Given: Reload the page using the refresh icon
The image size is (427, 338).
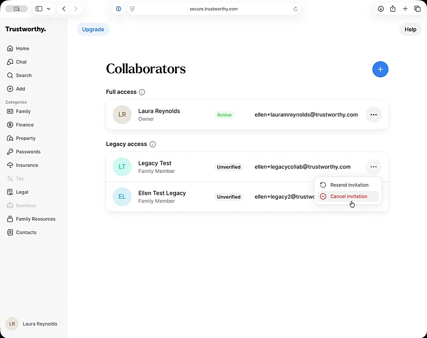Looking at the screenshot, I should click(295, 9).
